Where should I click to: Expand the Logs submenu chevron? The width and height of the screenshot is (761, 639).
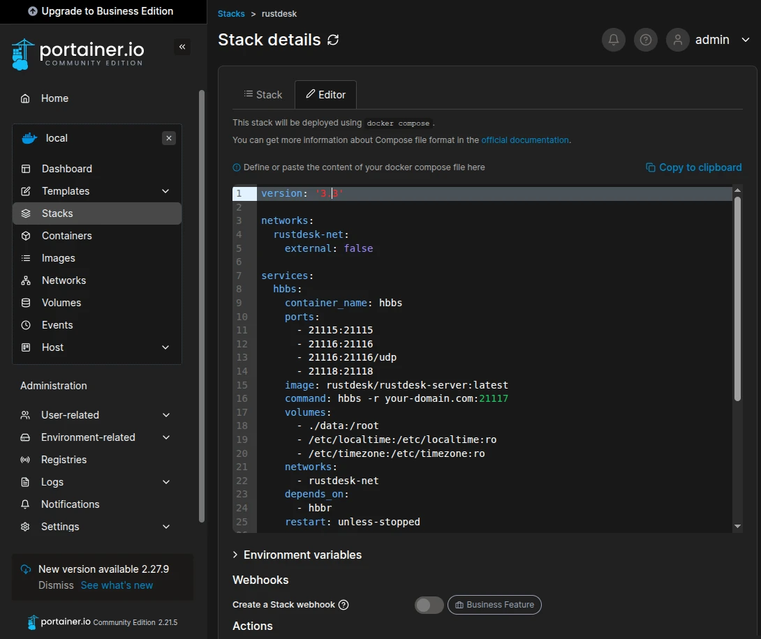click(x=166, y=482)
